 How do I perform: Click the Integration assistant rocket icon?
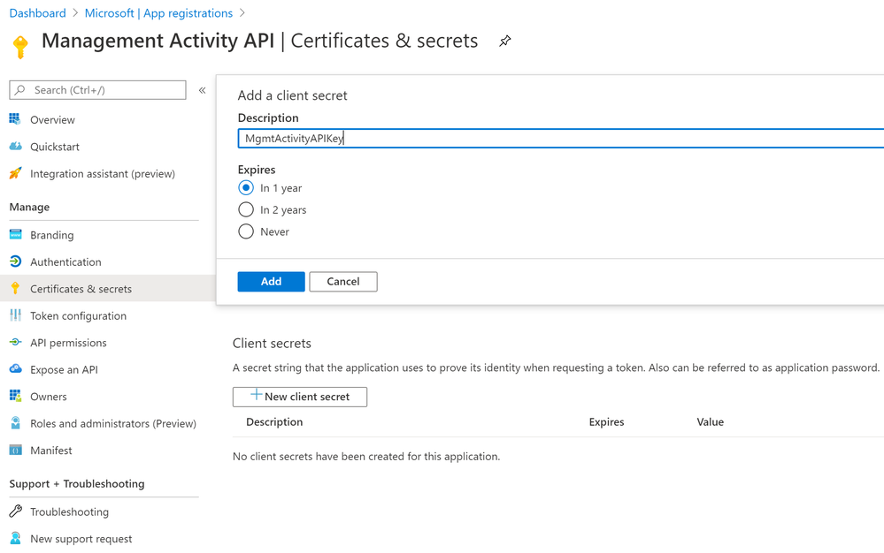pyautogui.click(x=15, y=173)
